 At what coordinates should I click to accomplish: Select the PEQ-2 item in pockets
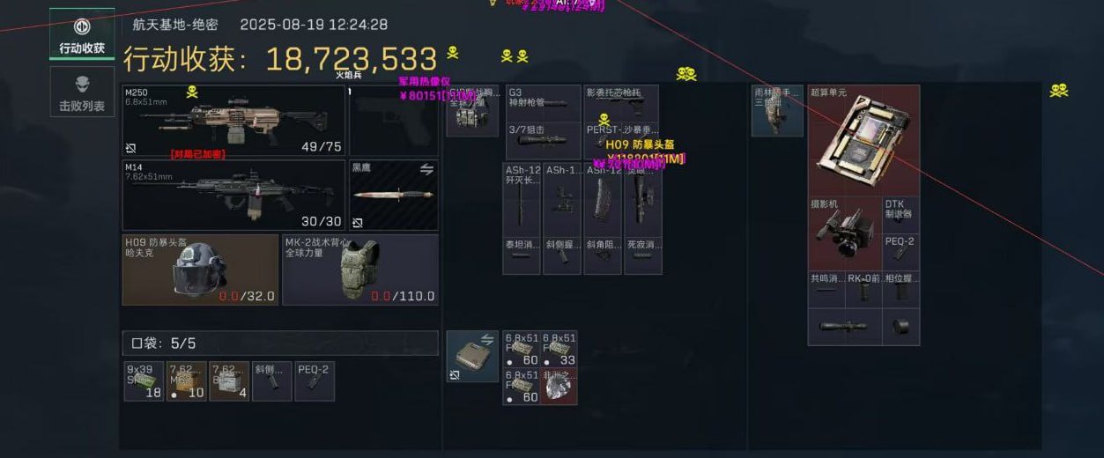315,381
